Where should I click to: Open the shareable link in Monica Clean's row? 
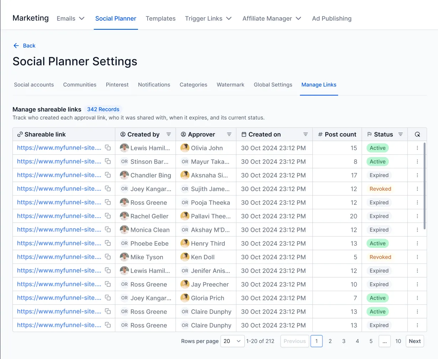[x=59, y=230]
